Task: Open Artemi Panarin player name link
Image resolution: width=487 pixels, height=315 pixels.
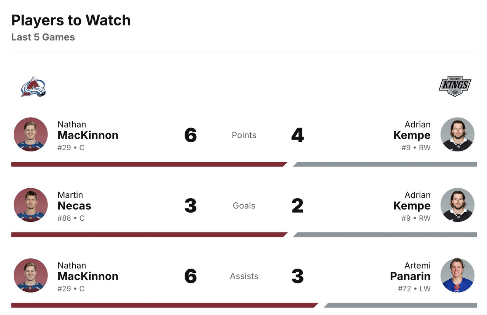Action: [410, 276]
